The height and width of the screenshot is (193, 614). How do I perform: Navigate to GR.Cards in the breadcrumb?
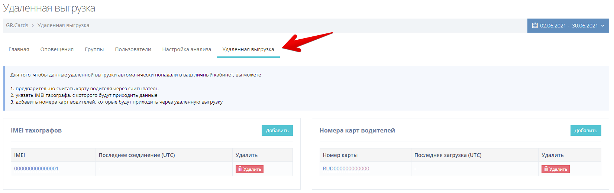[17, 25]
